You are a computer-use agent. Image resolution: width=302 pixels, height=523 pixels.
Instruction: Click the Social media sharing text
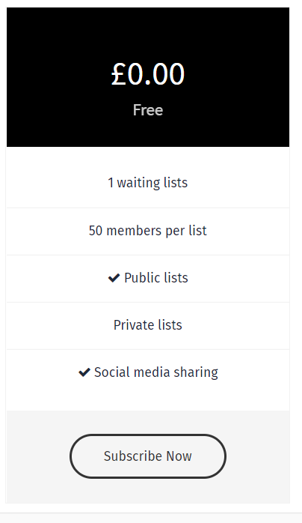pyautogui.click(x=156, y=372)
